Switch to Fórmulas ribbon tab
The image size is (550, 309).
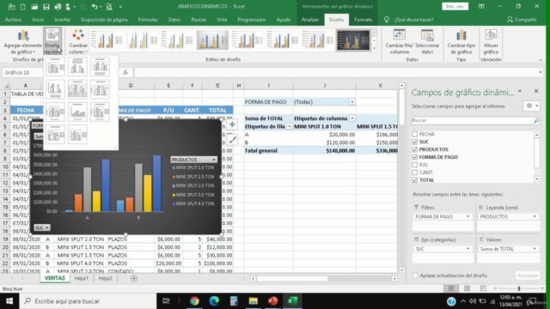pyautogui.click(x=148, y=20)
